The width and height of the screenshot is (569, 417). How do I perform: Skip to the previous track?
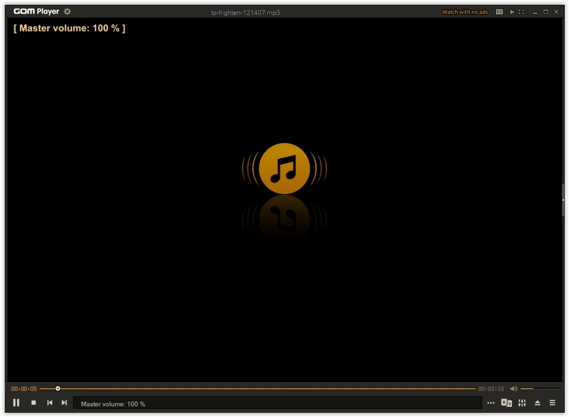click(50, 402)
